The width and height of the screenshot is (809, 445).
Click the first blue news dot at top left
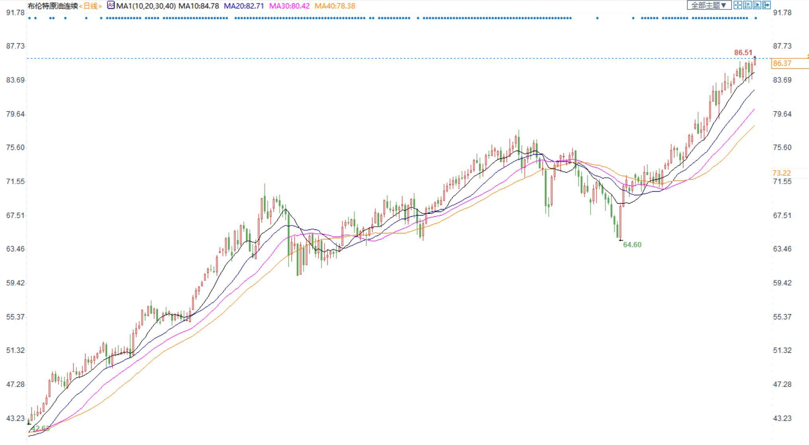click(x=30, y=18)
